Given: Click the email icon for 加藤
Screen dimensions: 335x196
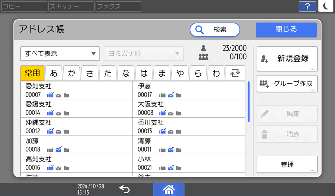Looking at the screenshot, I should tap(58, 149).
